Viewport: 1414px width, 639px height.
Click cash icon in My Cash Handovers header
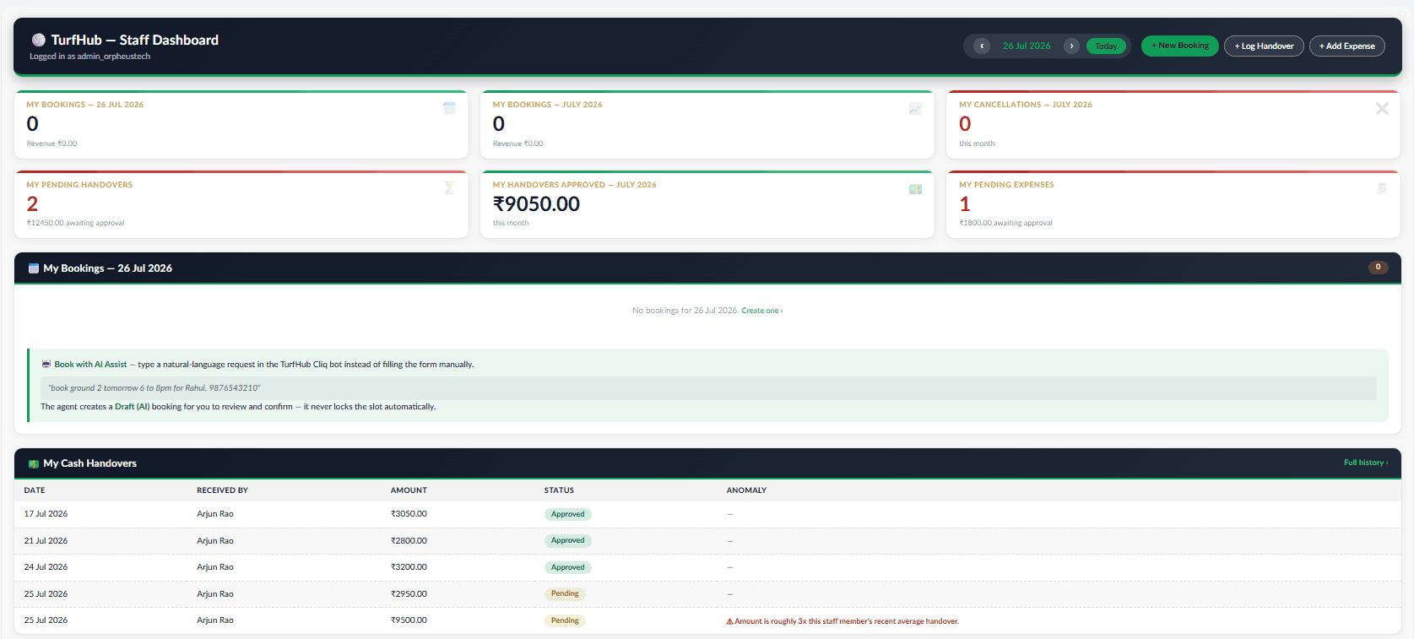(x=34, y=463)
